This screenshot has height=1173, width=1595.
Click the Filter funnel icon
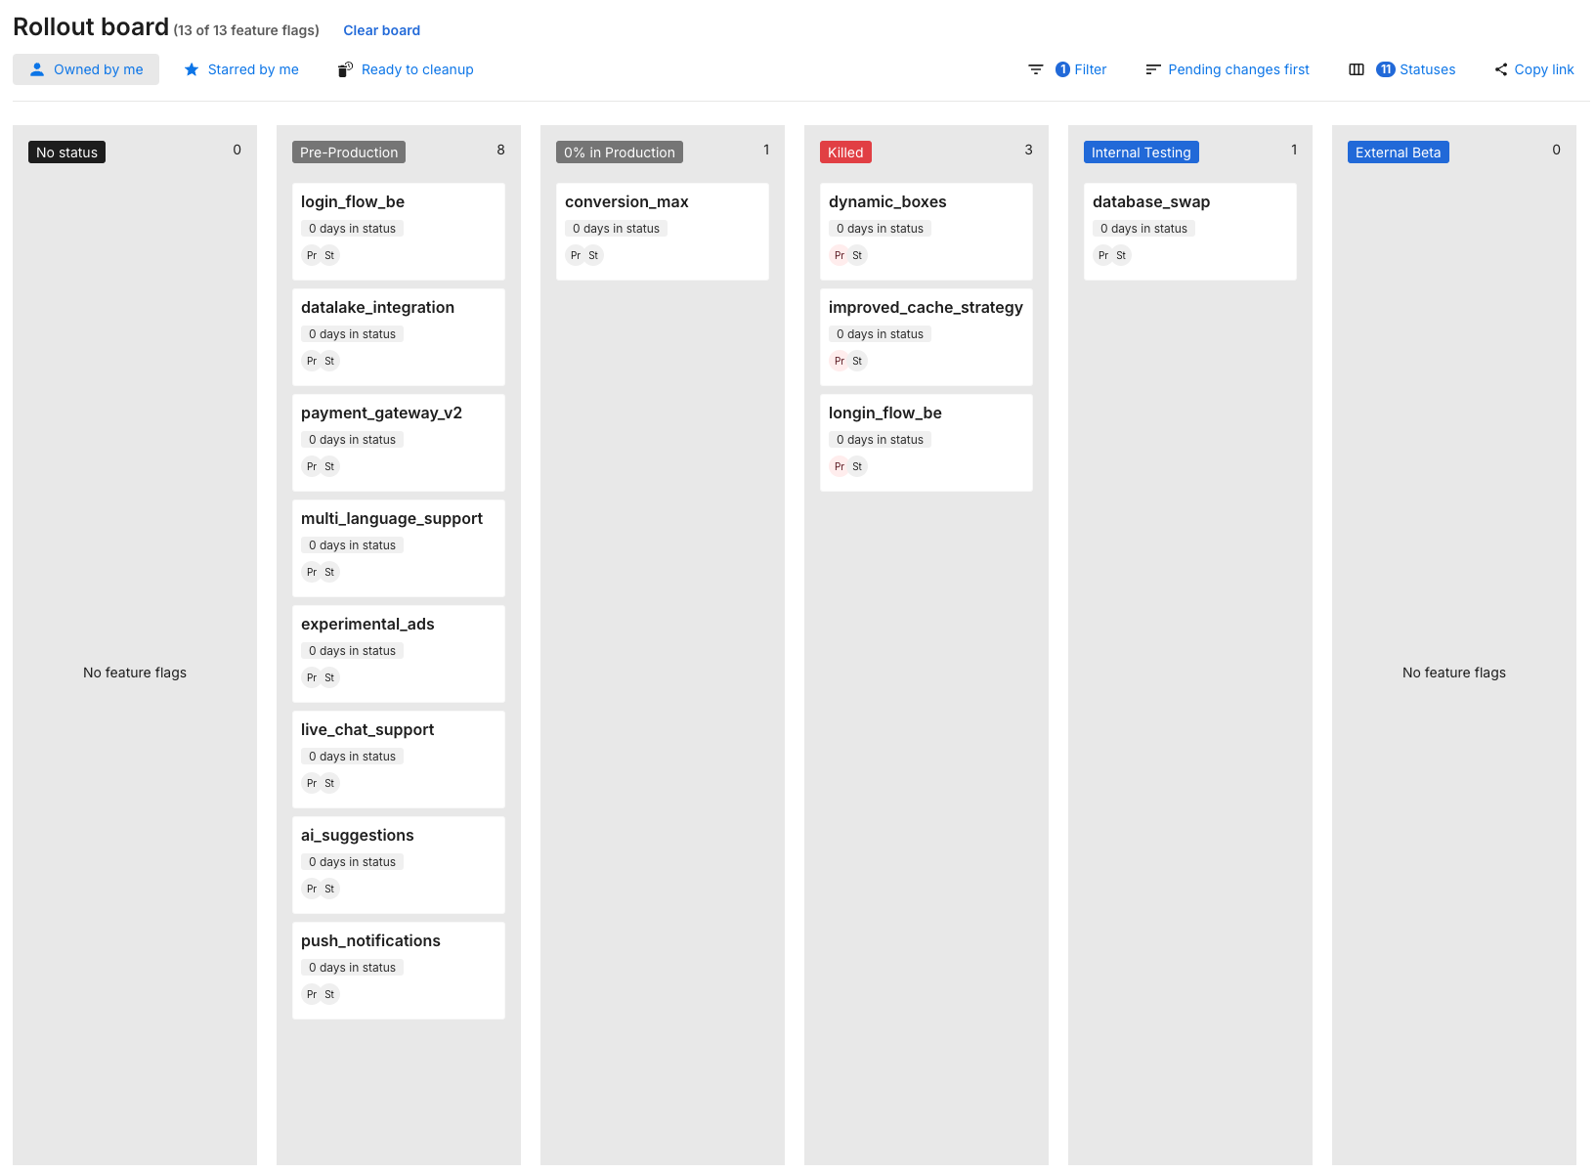click(x=1035, y=69)
